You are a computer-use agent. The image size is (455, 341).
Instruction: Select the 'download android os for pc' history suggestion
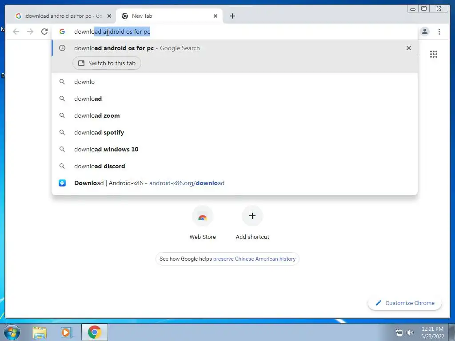click(235, 48)
